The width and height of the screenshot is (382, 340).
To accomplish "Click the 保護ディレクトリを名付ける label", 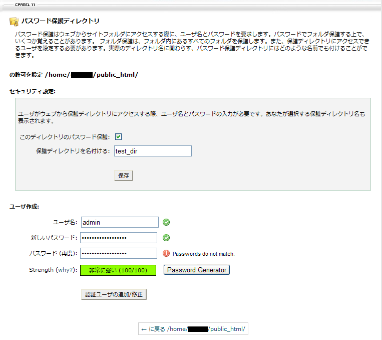I will (73, 151).
